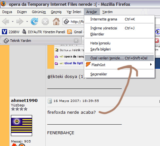Open the Yer İmleri menu
Viewport: 160px width, 146px height.
74,12
